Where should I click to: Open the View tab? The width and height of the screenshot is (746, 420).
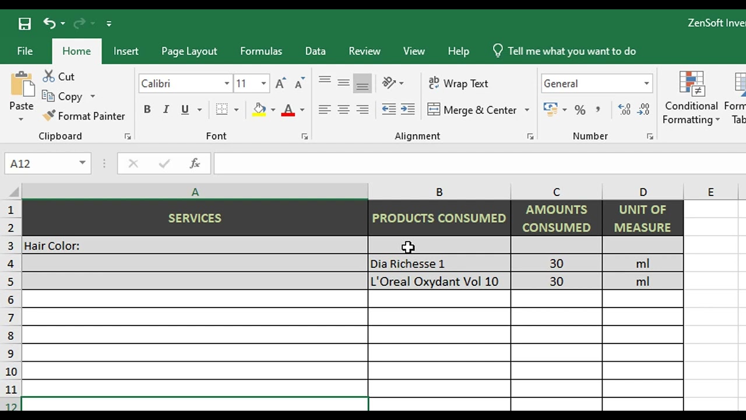(414, 51)
